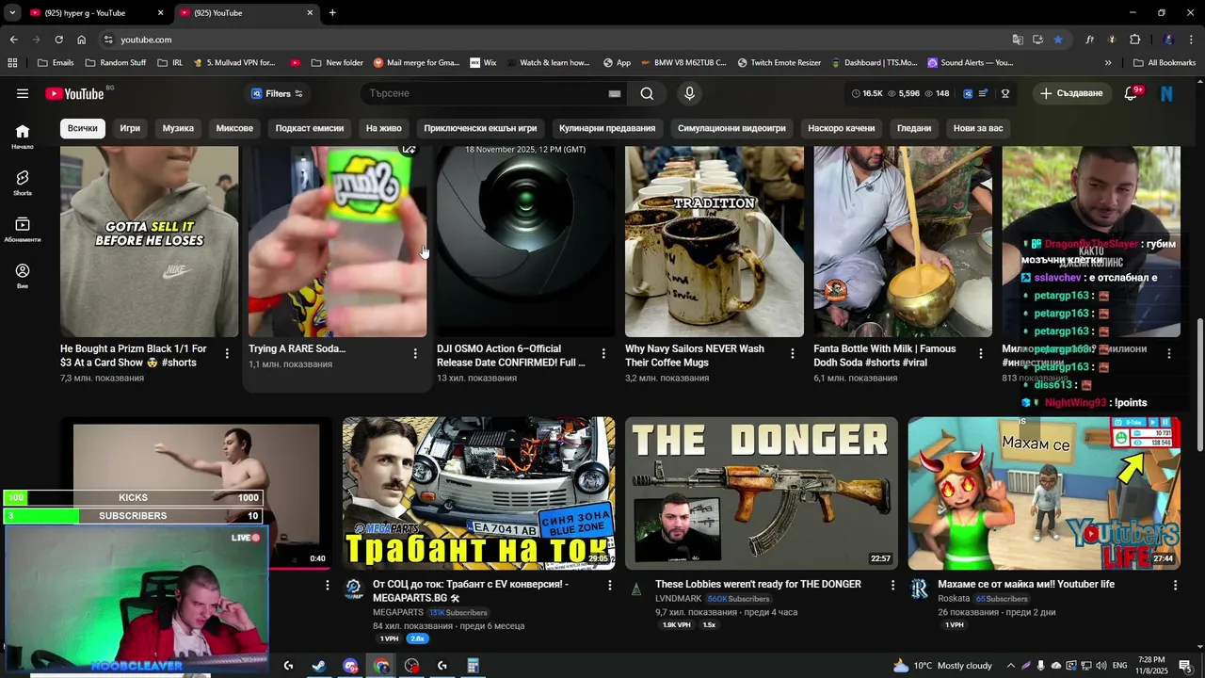
Task: Open options for the DJI OSMO Action 6 video
Action: (x=603, y=354)
